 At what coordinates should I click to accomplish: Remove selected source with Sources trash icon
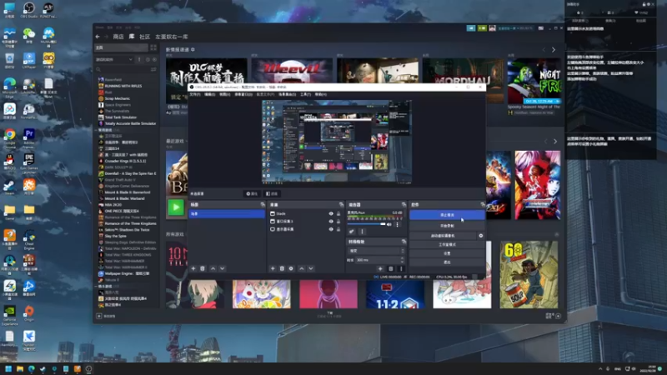[x=282, y=268]
